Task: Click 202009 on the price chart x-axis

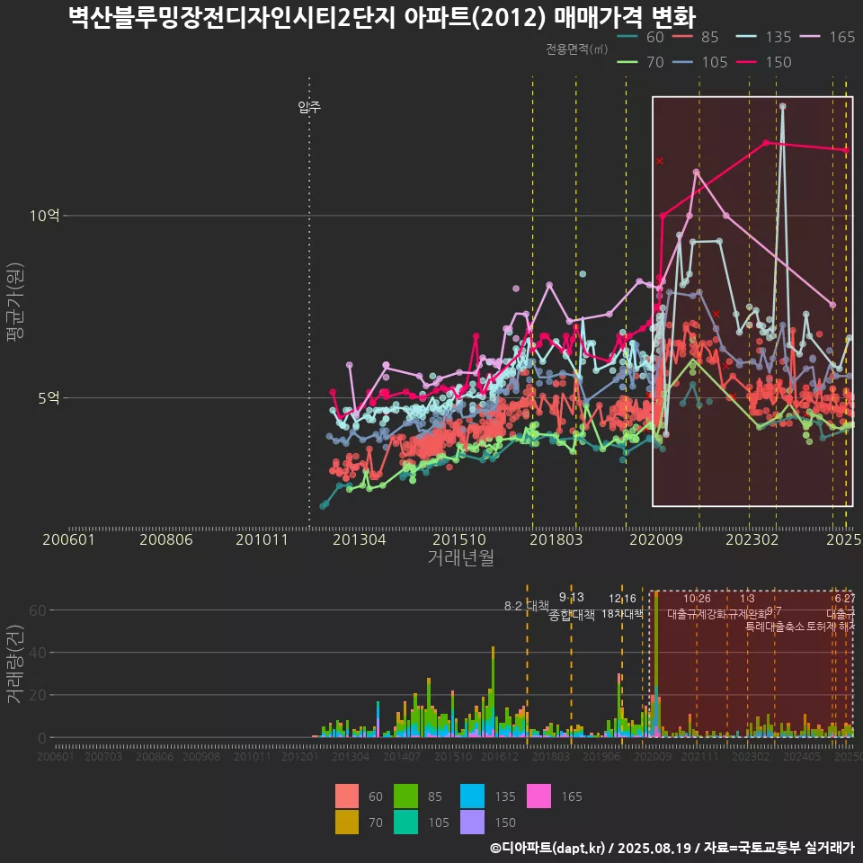Action: click(656, 538)
